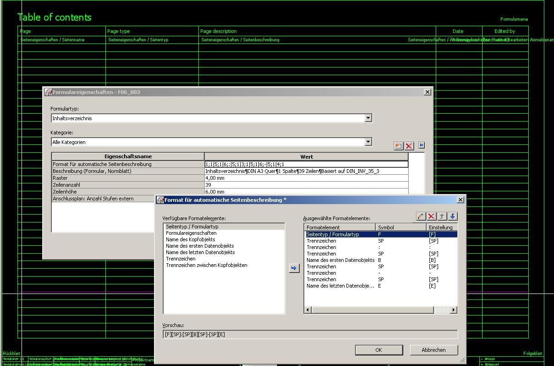Expand the Kategorie dropdown
This screenshot has width=554, height=366.
pyautogui.click(x=368, y=142)
